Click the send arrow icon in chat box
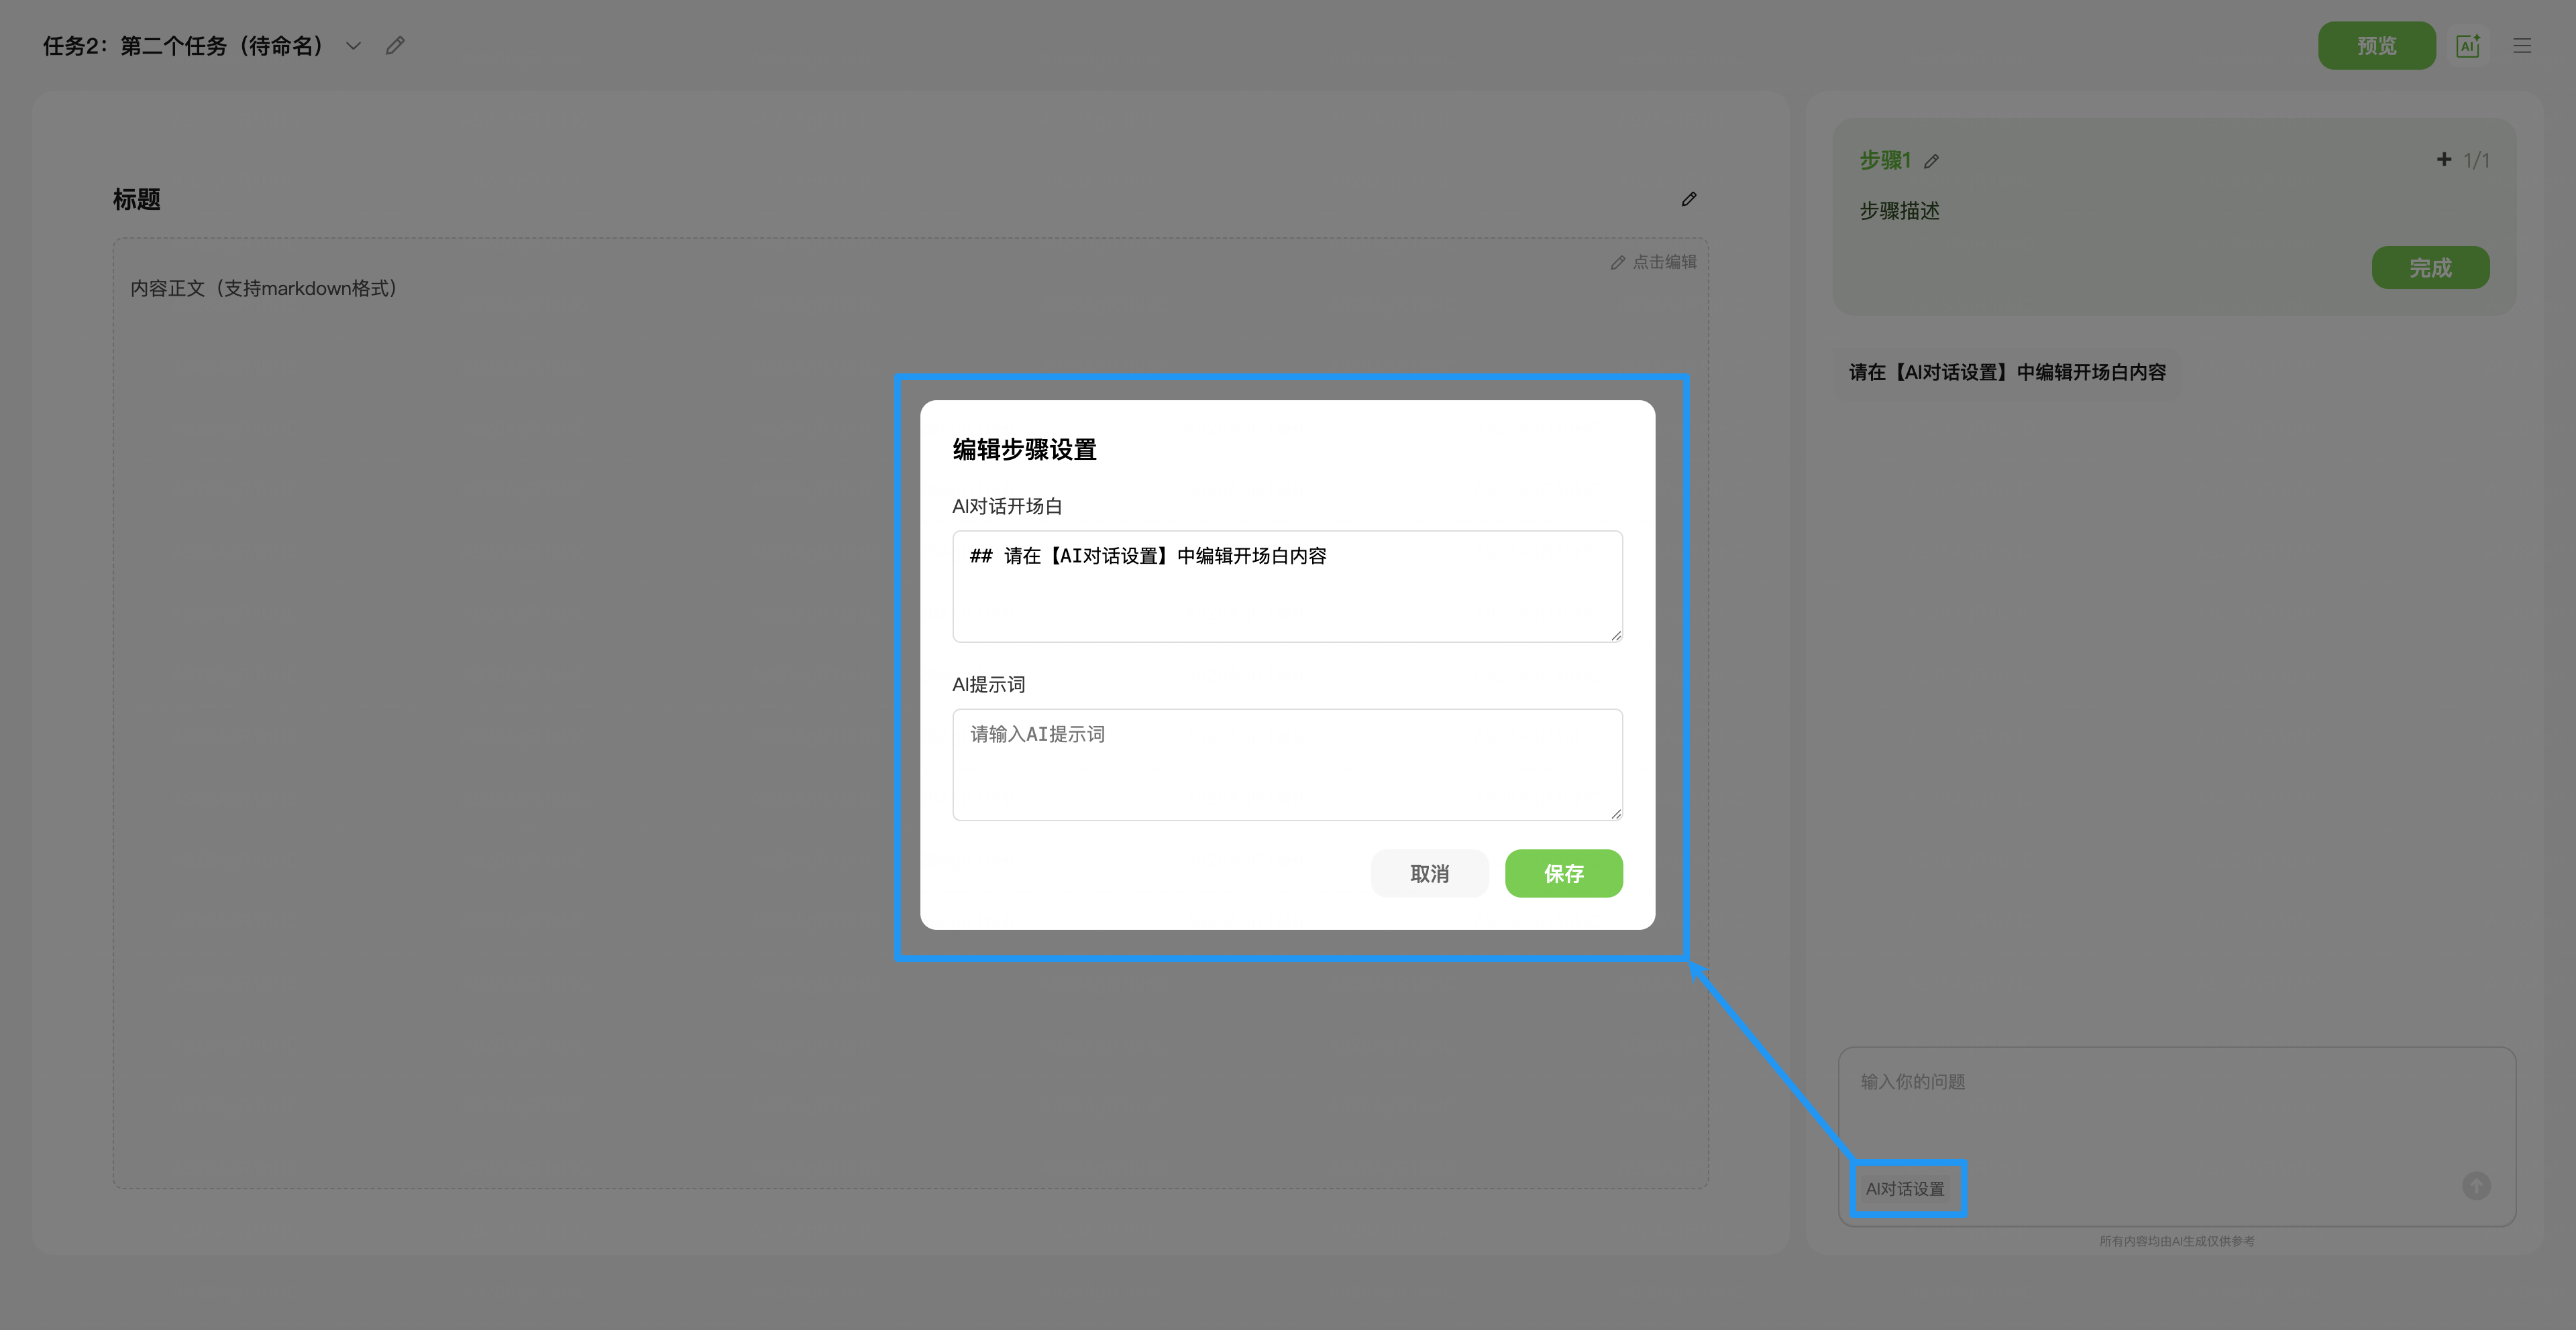Screen dimensions: 2576x1330 pos(2476,1186)
